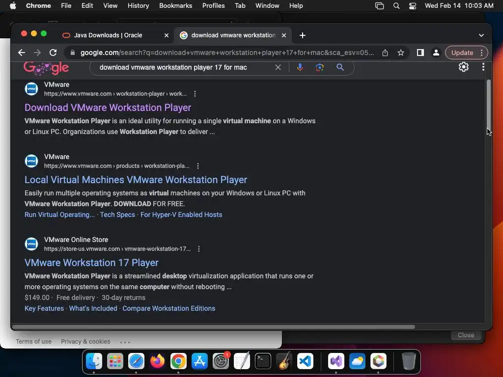Open the Key Features sitelink
The height and width of the screenshot is (377, 503).
[x=44, y=308]
